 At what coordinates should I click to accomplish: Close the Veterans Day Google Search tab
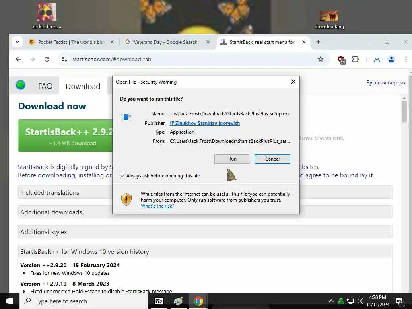click(x=208, y=42)
